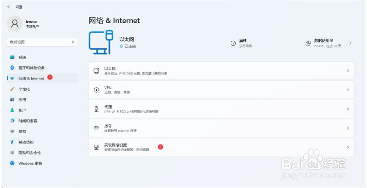This screenshot has width=367, height=188.
Task: Expand the chevron on the VPN row
Action: coord(348,90)
